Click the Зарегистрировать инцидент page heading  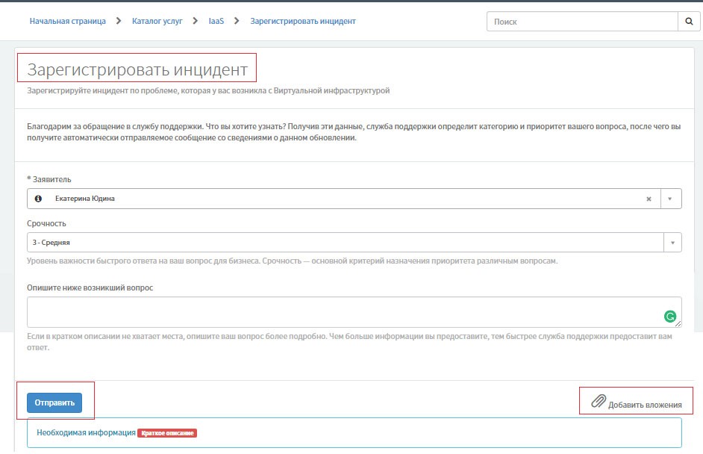tap(137, 70)
